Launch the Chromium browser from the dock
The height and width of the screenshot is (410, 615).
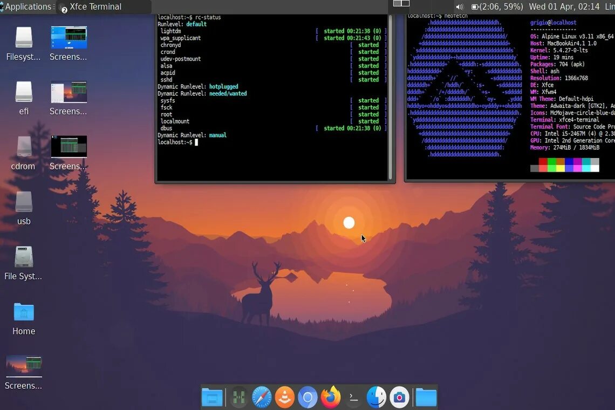[307, 398]
